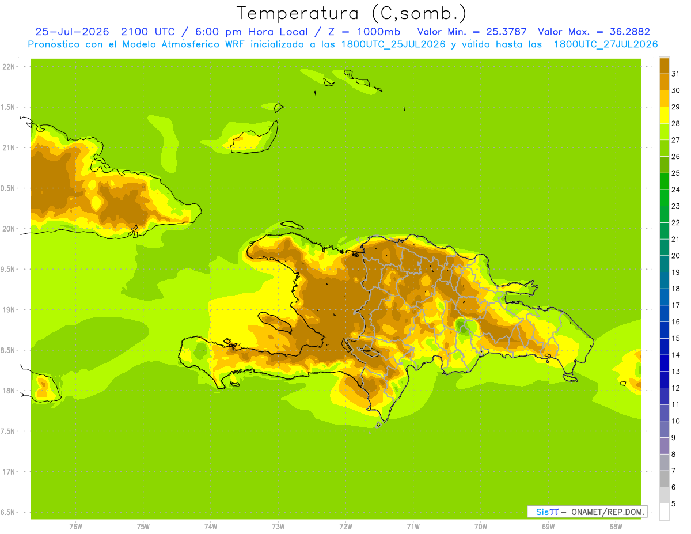691x534 pixels.
Task: Click the "74W" longitude label
Action: pos(211,527)
